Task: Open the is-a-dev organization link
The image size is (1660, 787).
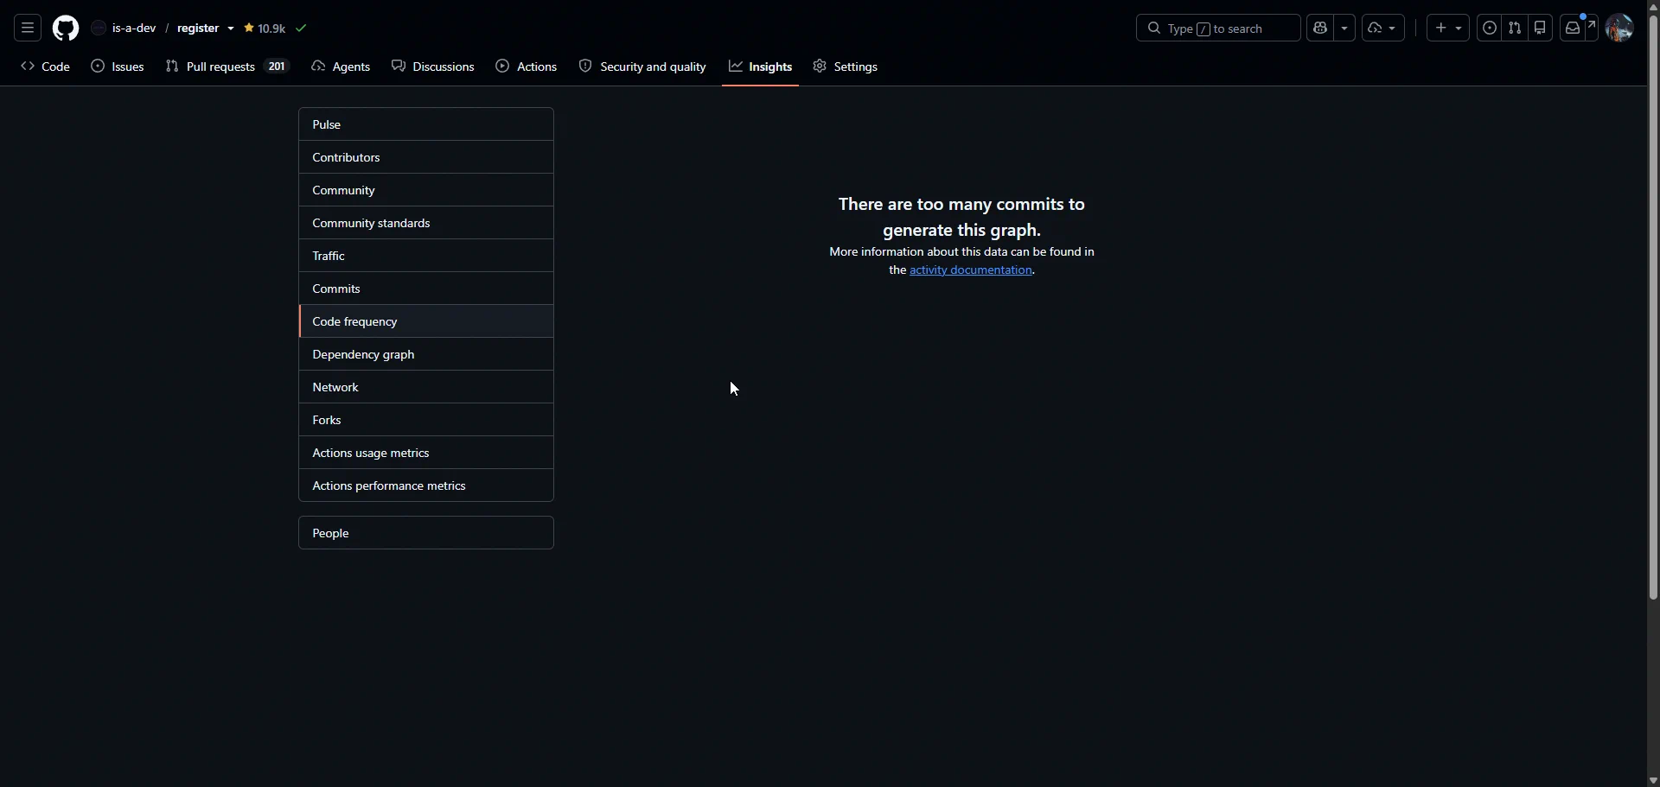Action: (x=134, y=29)
